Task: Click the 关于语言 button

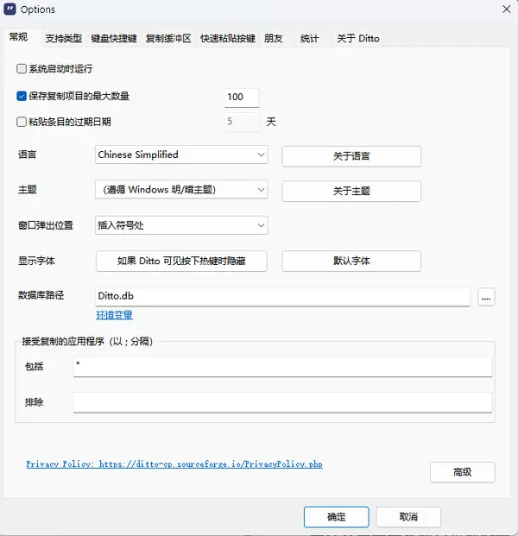Action: [351, 156]
